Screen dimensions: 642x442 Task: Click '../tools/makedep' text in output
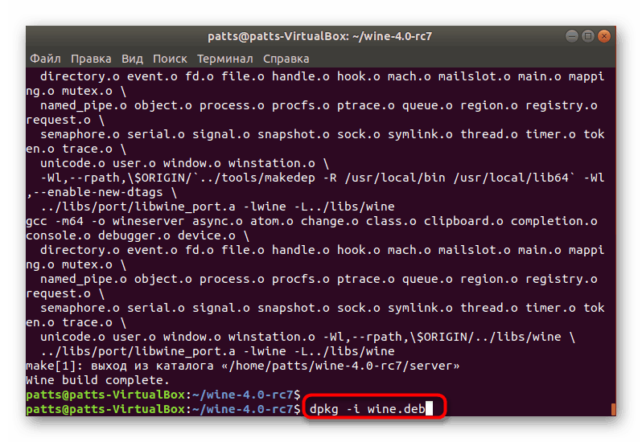[x=257, y=178]
